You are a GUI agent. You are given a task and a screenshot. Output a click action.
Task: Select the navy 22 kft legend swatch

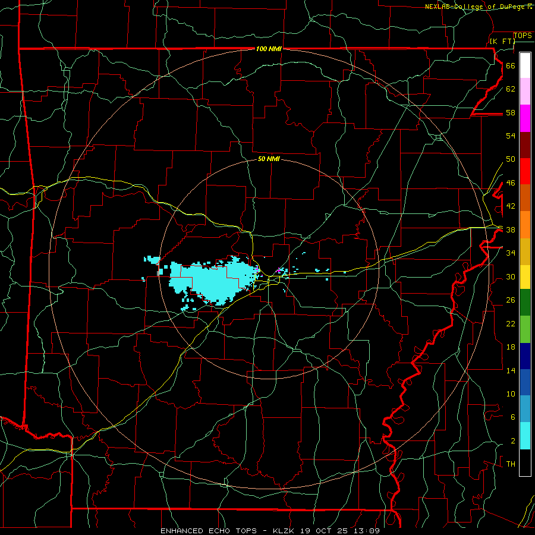coord(525,356)
